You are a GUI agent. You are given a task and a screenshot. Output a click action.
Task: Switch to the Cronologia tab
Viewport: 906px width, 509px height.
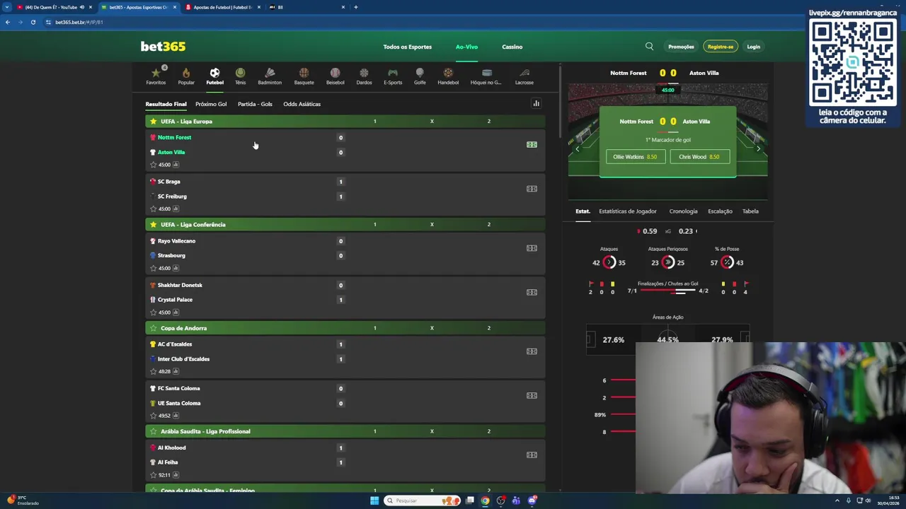[683, 211]
